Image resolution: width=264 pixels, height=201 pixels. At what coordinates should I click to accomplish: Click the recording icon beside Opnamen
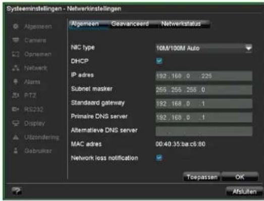pos(16,54)
